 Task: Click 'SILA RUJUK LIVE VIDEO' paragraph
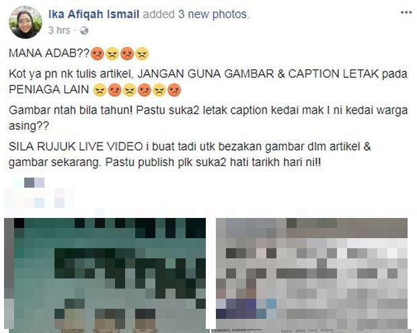[190, 155]
